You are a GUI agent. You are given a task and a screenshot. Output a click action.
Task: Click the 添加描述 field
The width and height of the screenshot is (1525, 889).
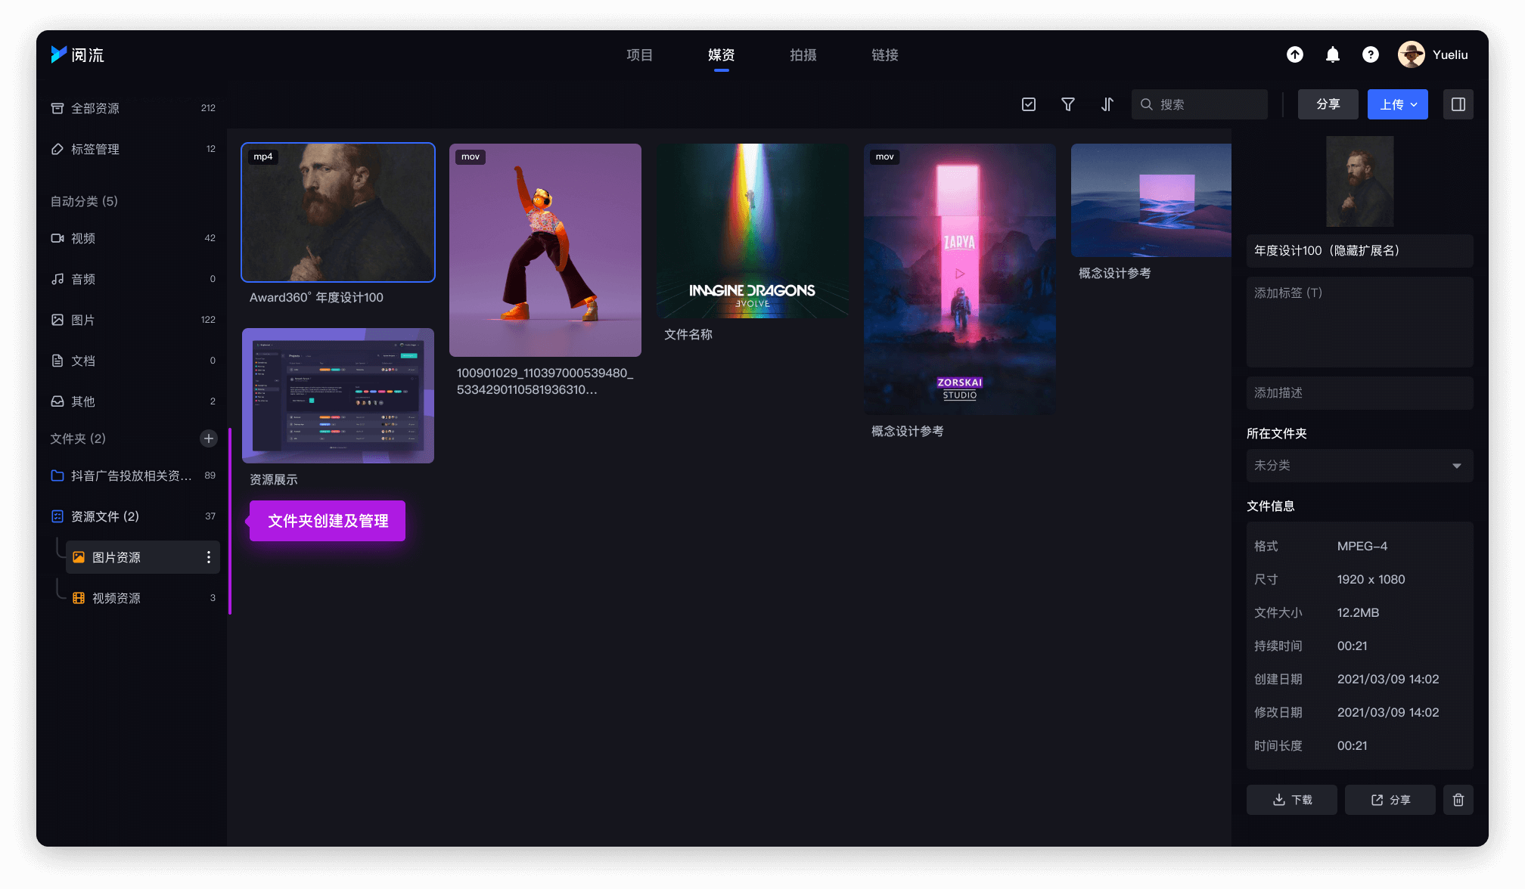(1360, 393)
